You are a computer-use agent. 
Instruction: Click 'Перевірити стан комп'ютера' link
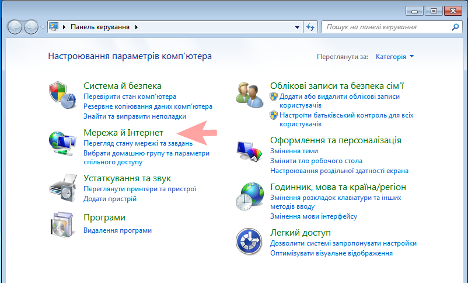pos(130,96)
